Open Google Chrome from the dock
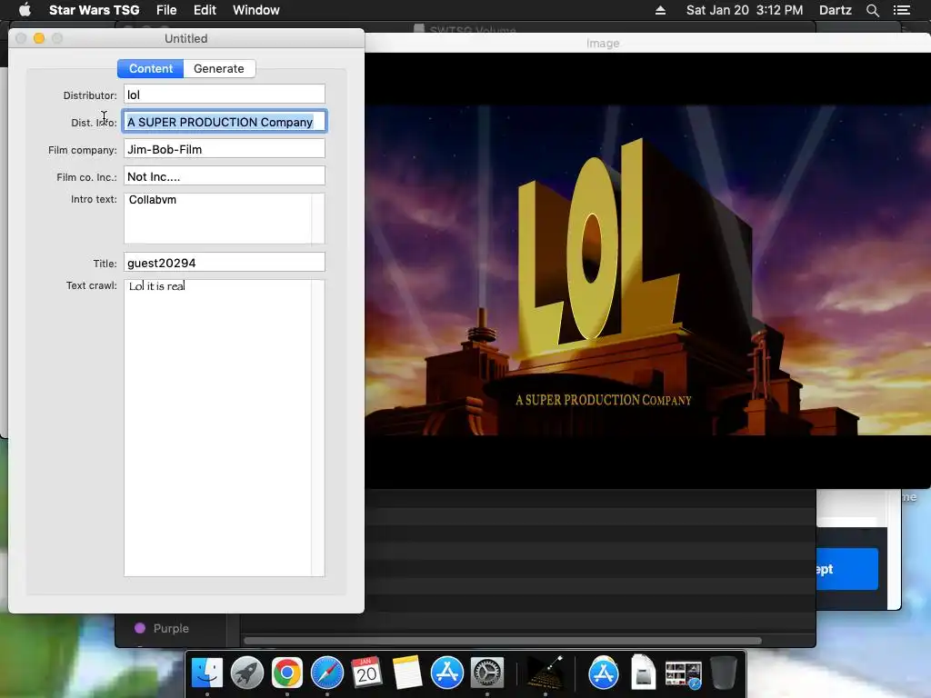The image size is (931, 698). (286, 673)
